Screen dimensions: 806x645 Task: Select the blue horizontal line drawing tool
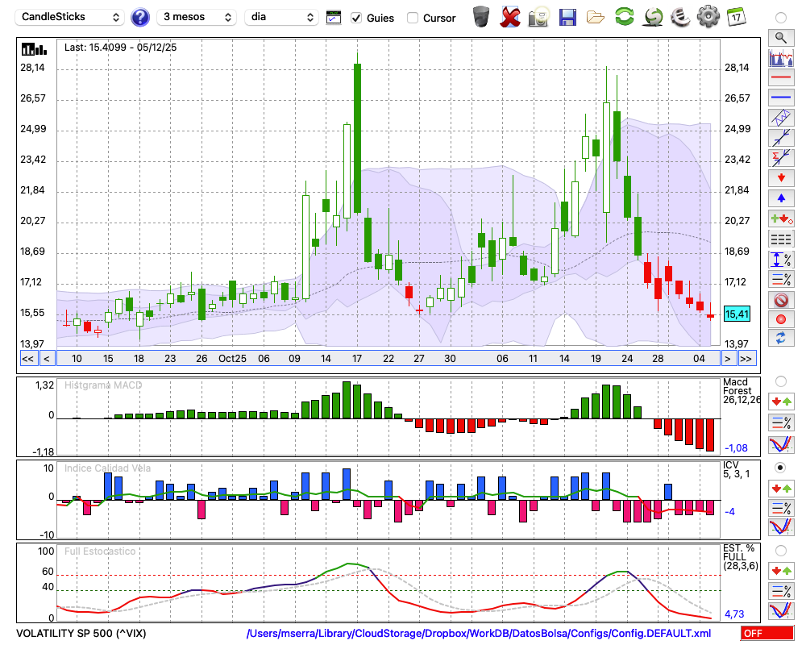(x=780, y=98)
